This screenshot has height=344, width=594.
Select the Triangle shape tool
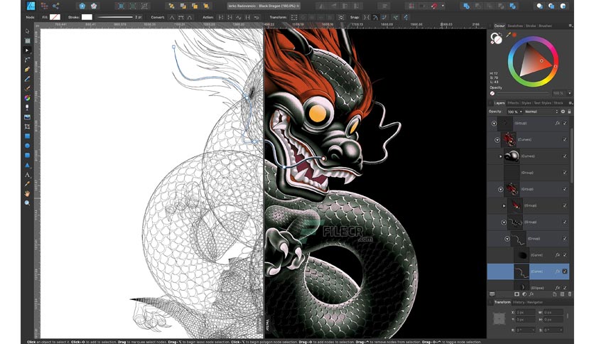(28, 164)
